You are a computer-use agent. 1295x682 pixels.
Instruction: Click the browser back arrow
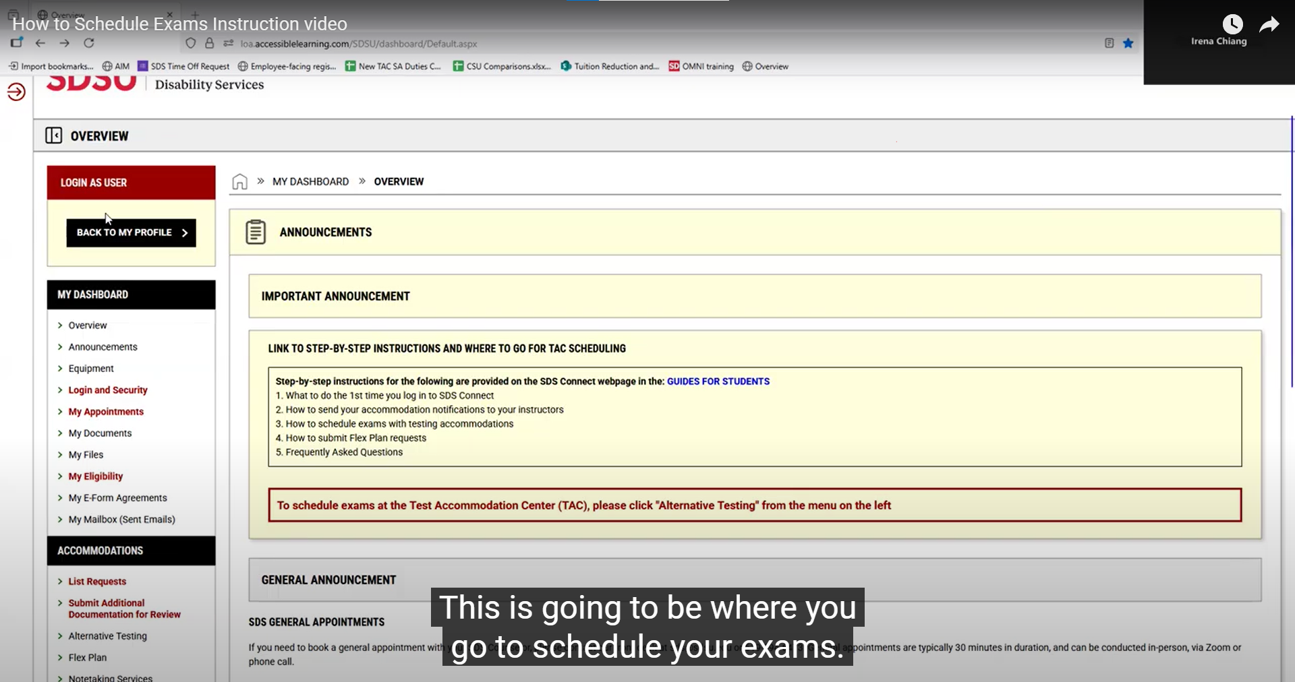[x=40, y=43]
